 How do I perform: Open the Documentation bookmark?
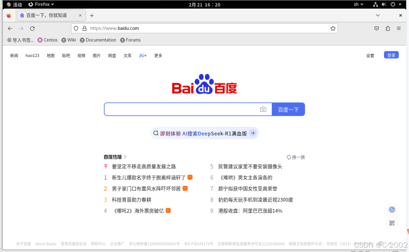98,40
